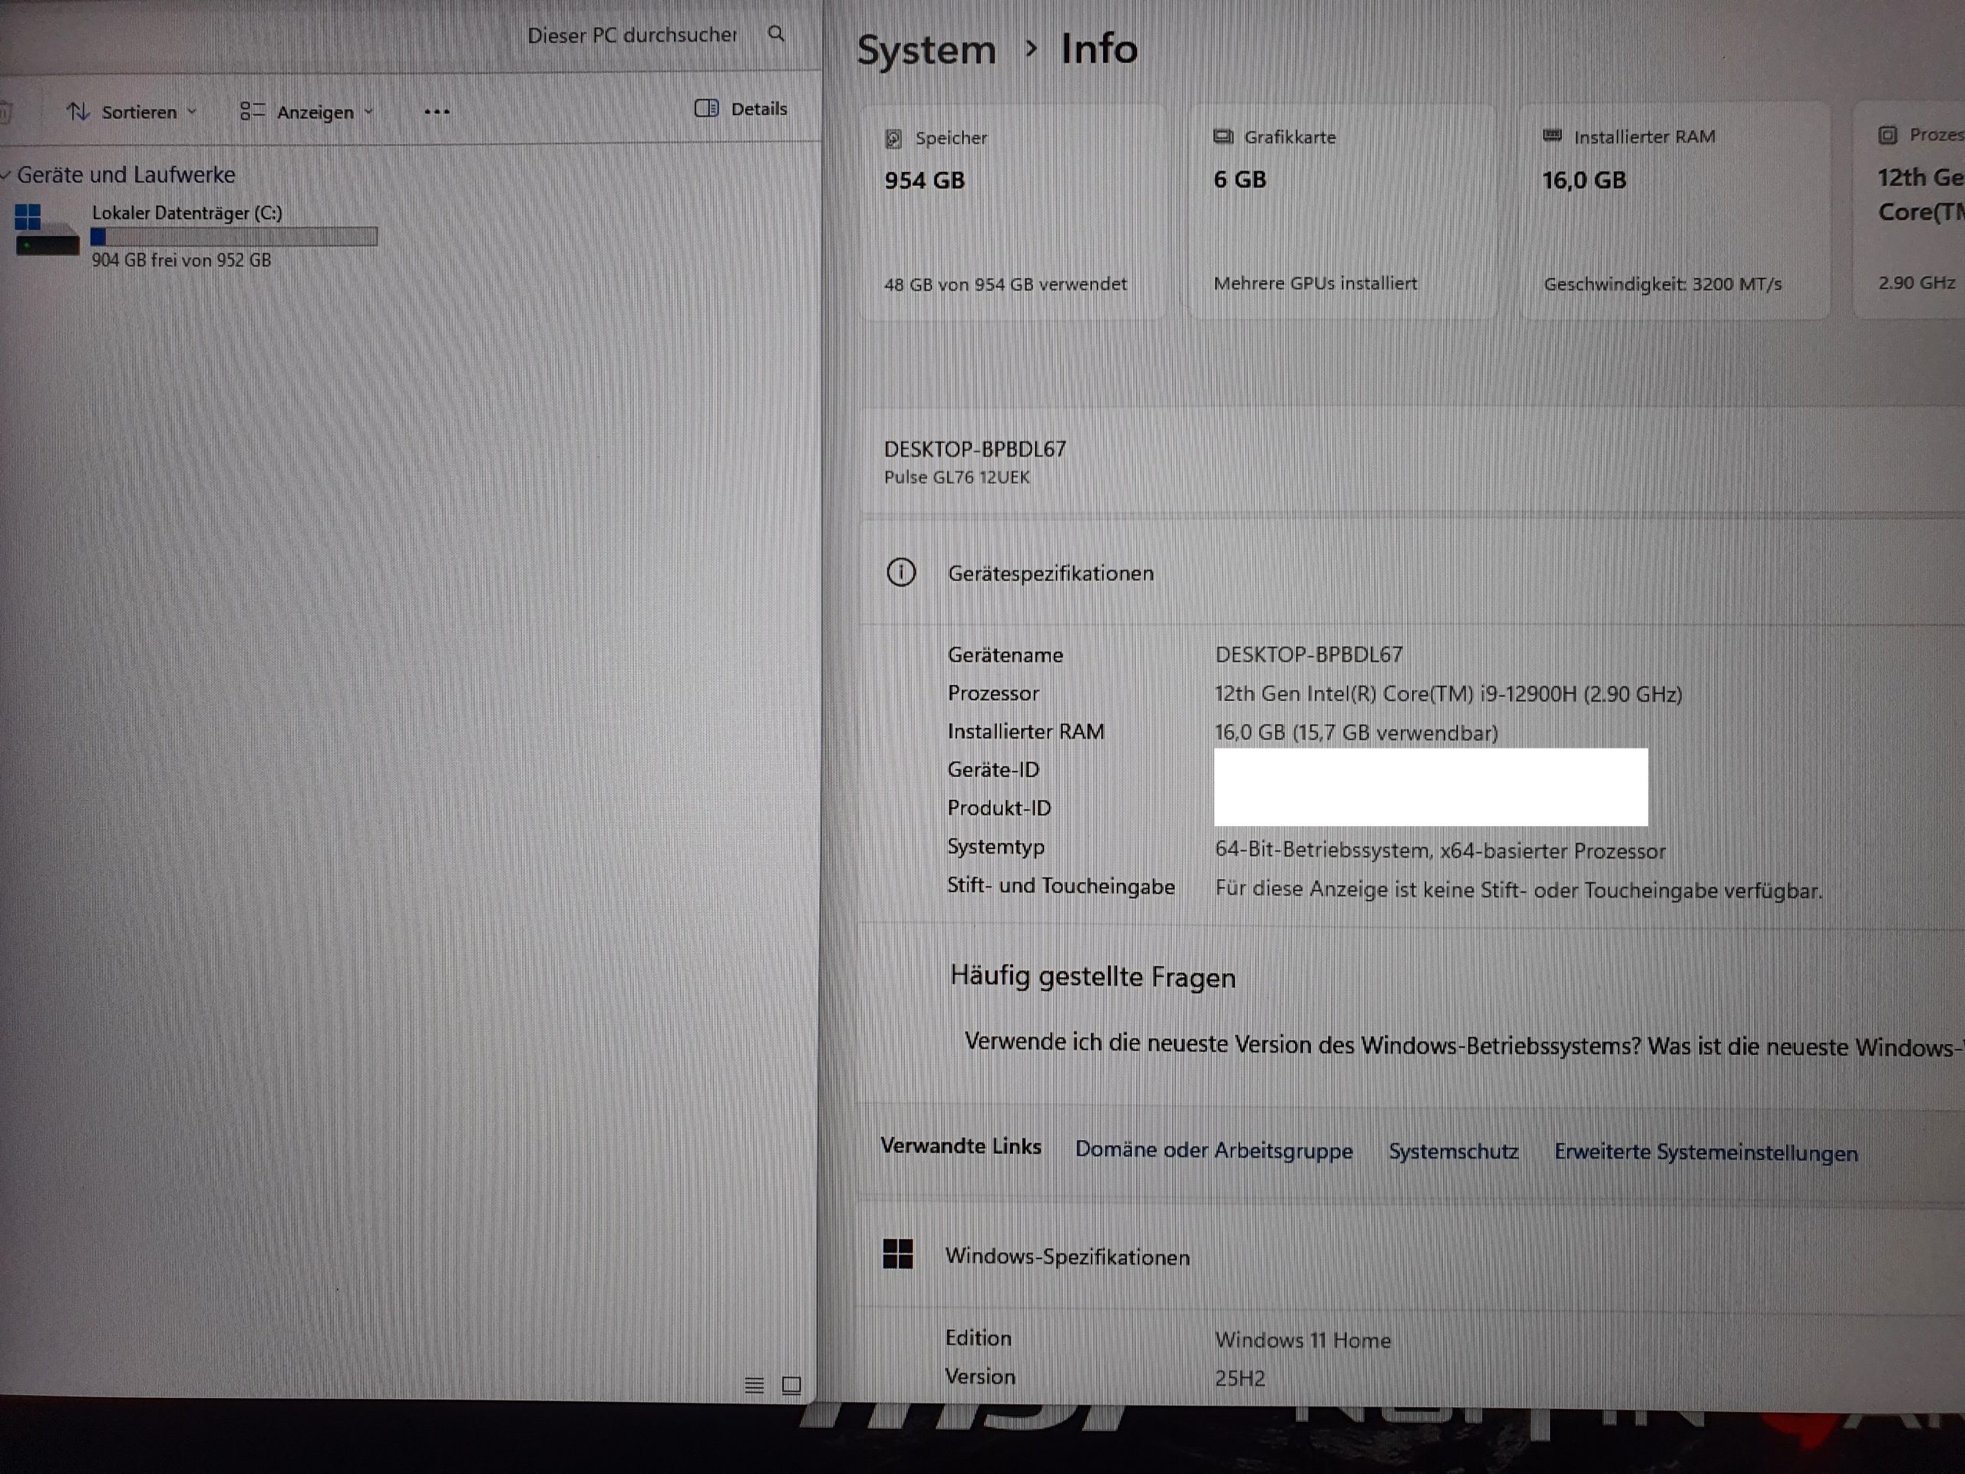The image size is (1965, 1474).
Task: Click the C: drive storage usage bar
Action: [235, 236]
